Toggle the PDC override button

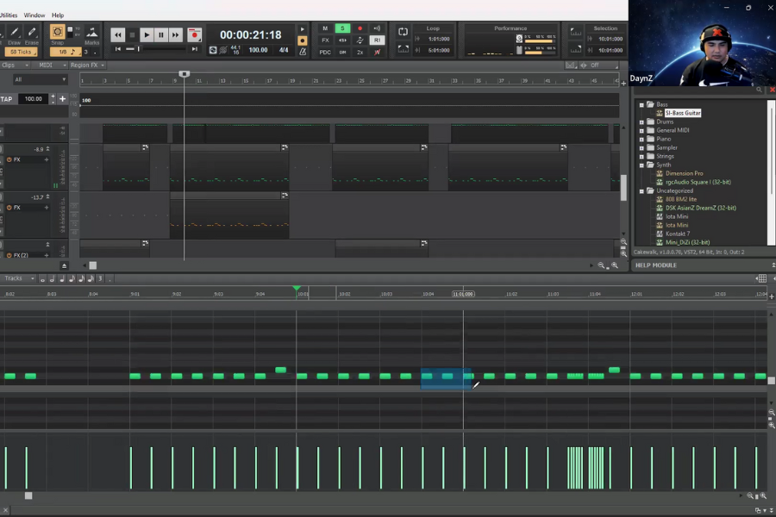click(325, 53)
